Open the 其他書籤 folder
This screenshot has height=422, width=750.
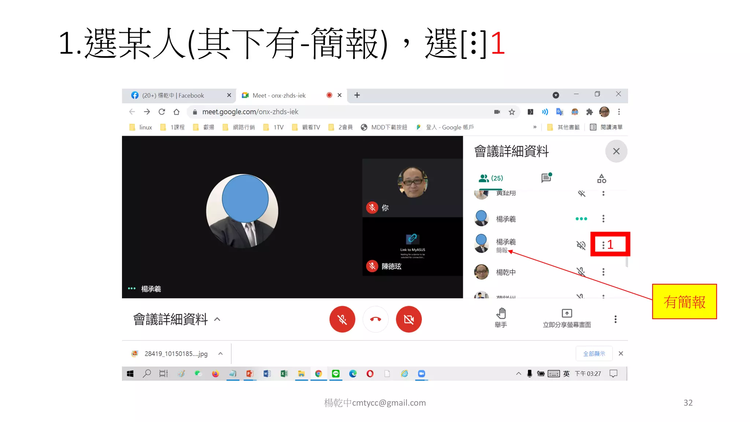[x=563, y=127]
